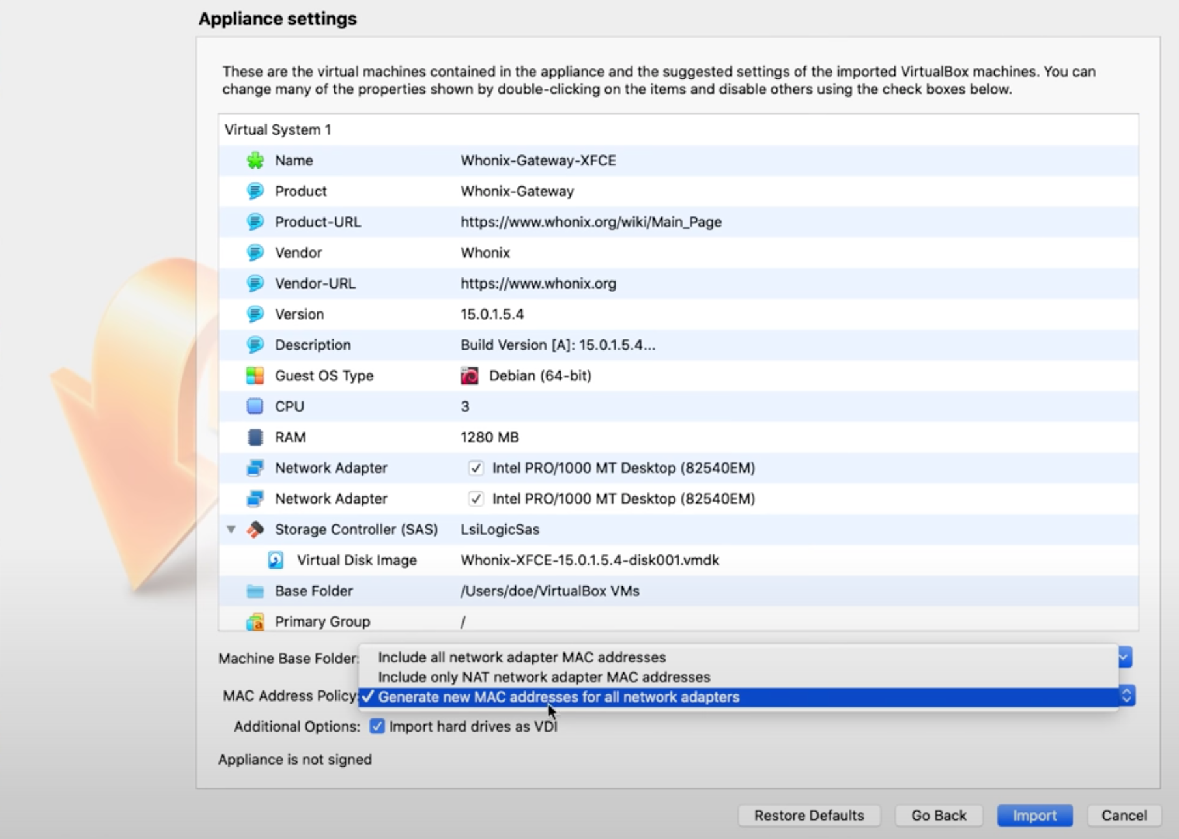Click the https://www.whonix.org vendor URL

(x=538, y=283)
